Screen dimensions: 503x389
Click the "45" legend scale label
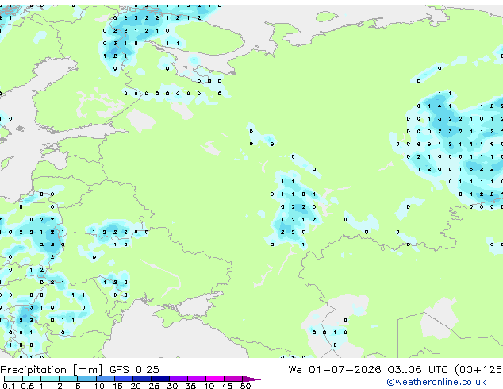[x=227, y=386]
